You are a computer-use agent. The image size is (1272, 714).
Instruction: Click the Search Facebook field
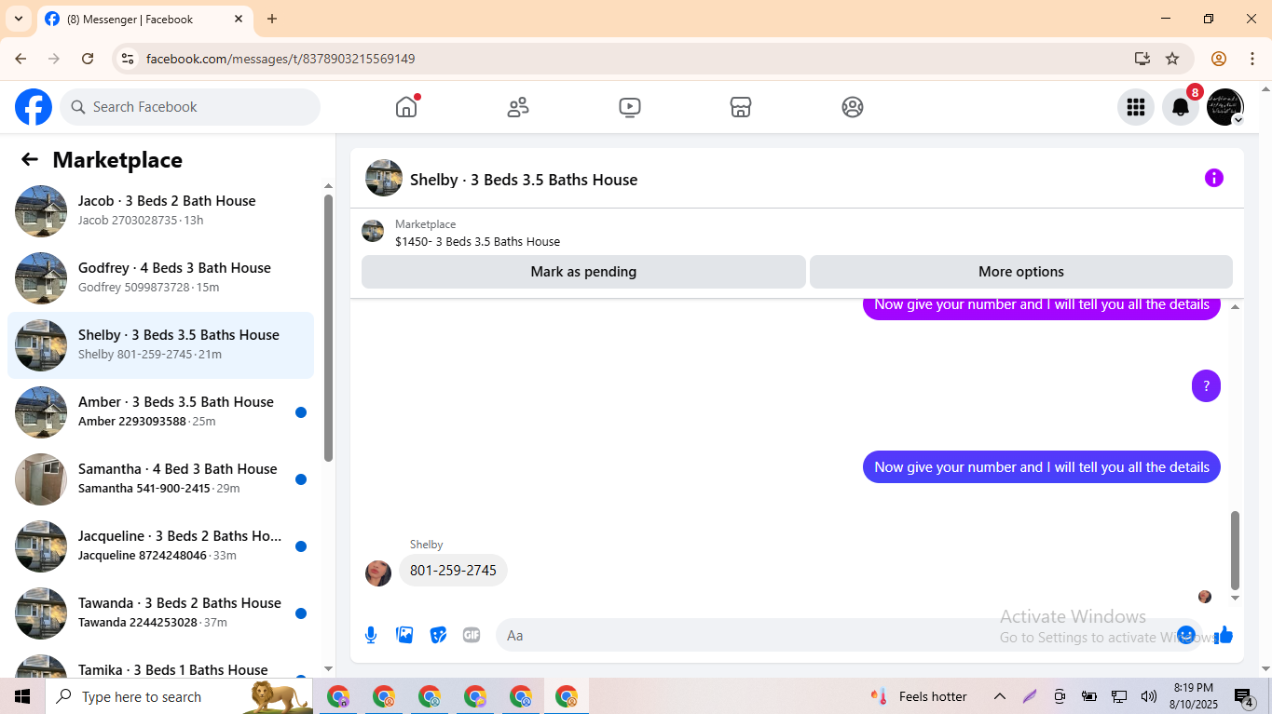[x=190, y=107]
